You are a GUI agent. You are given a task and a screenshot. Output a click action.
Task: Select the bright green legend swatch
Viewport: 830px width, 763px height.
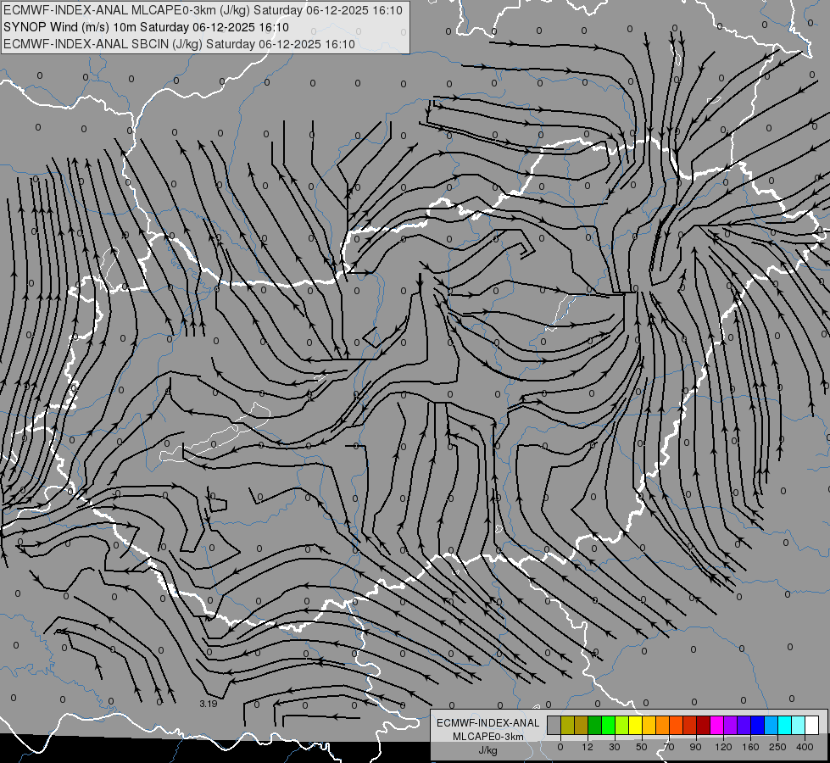pos(608,725)
